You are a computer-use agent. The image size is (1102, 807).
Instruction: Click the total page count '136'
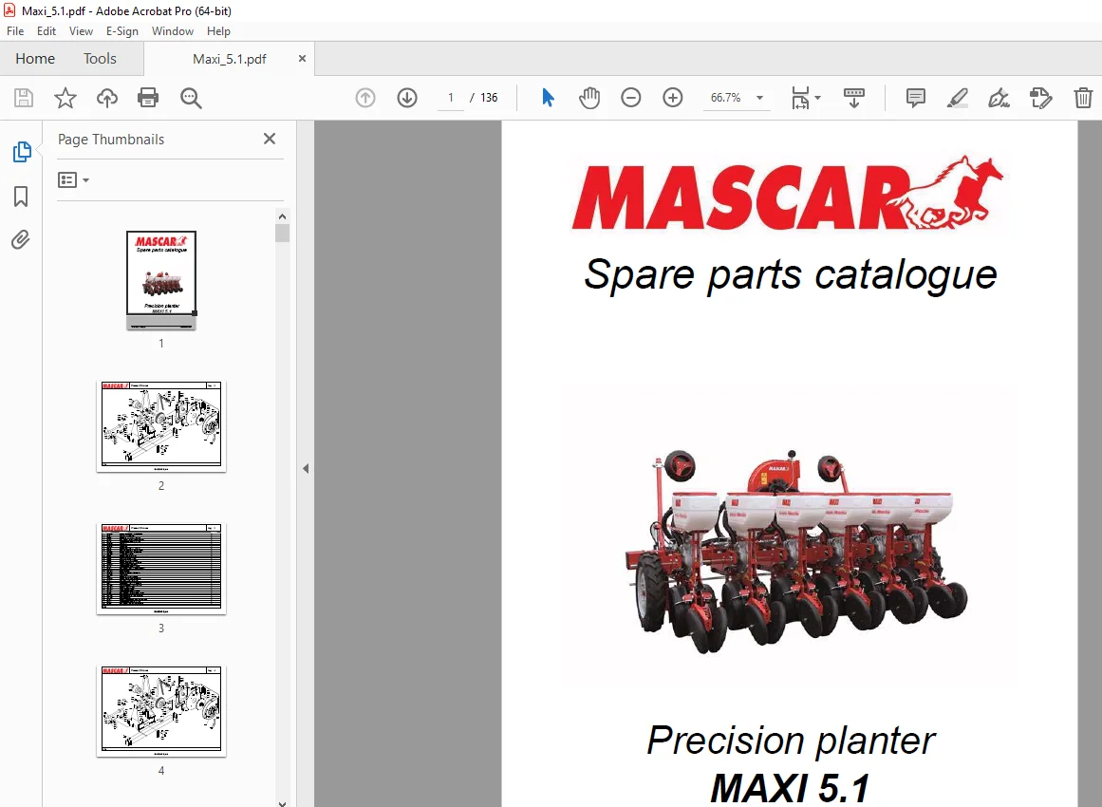click(489, 98)
